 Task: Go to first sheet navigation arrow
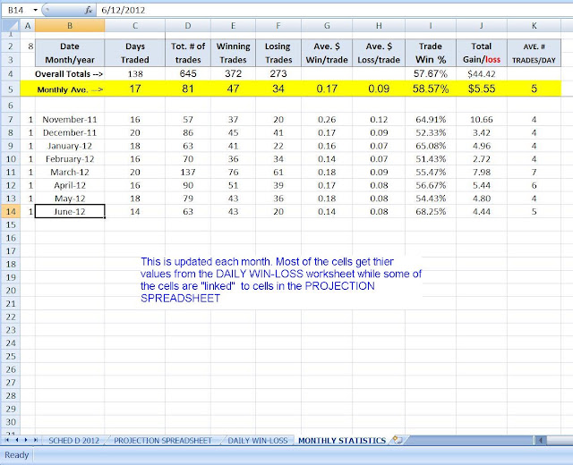coord(7,440)
